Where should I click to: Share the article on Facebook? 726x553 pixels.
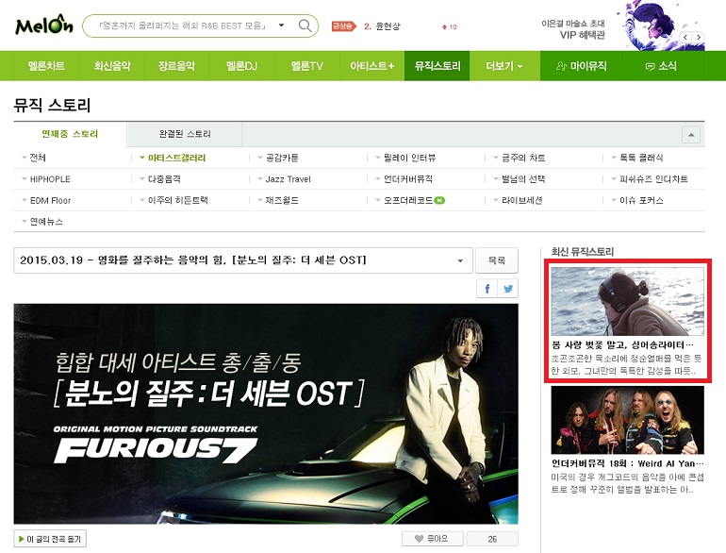coord(487,289)
